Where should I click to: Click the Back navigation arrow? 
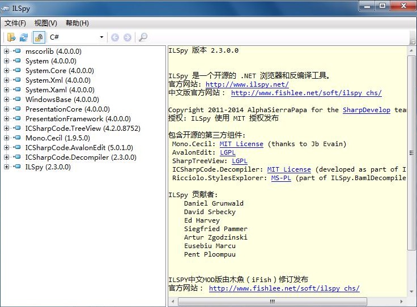coord(115,37)
